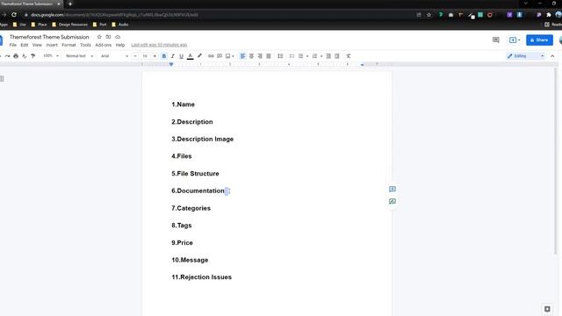Set justified text alignment
This screenshot has height=316, width=562.
[269, 56]
